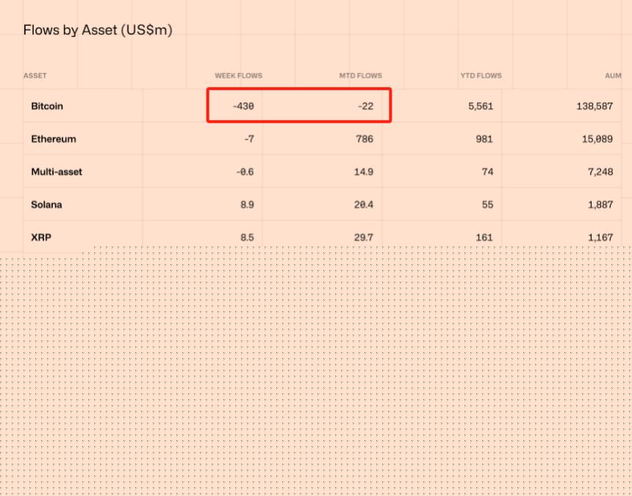Click Bitcoin's YTD flows value 5,561
632x496 pixels.
tap(480, 106)
